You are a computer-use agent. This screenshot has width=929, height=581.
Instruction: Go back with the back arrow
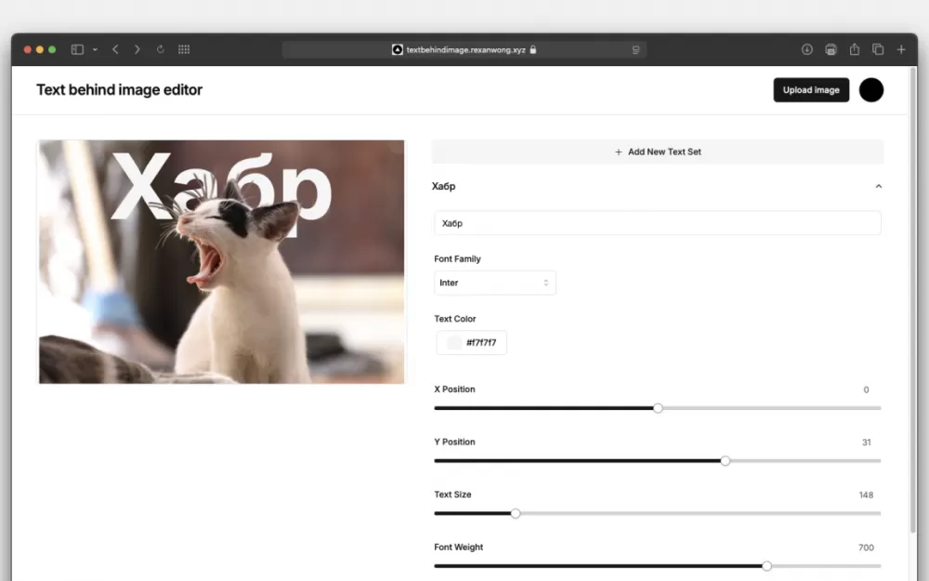(115, 50)
